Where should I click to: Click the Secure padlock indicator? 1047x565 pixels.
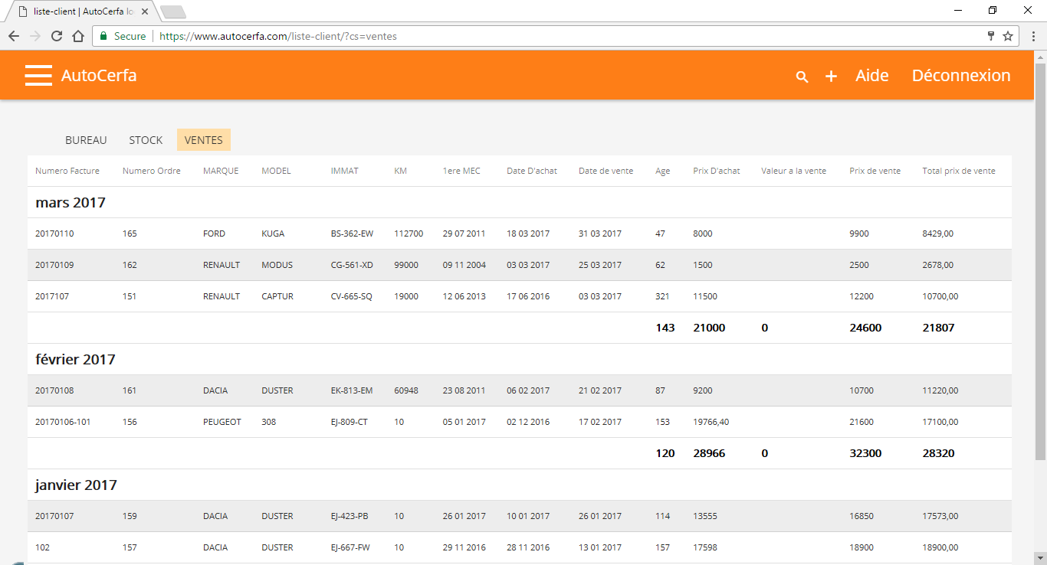coord(123,36)
